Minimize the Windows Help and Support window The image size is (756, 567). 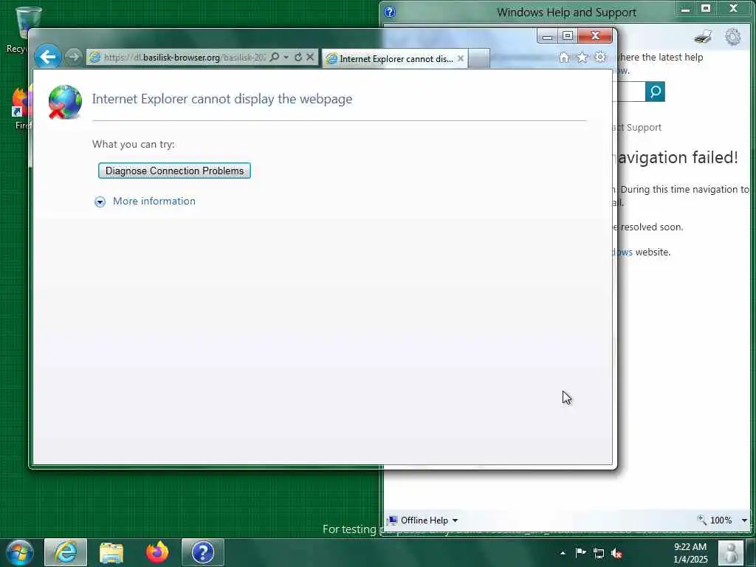pos(685,9)
